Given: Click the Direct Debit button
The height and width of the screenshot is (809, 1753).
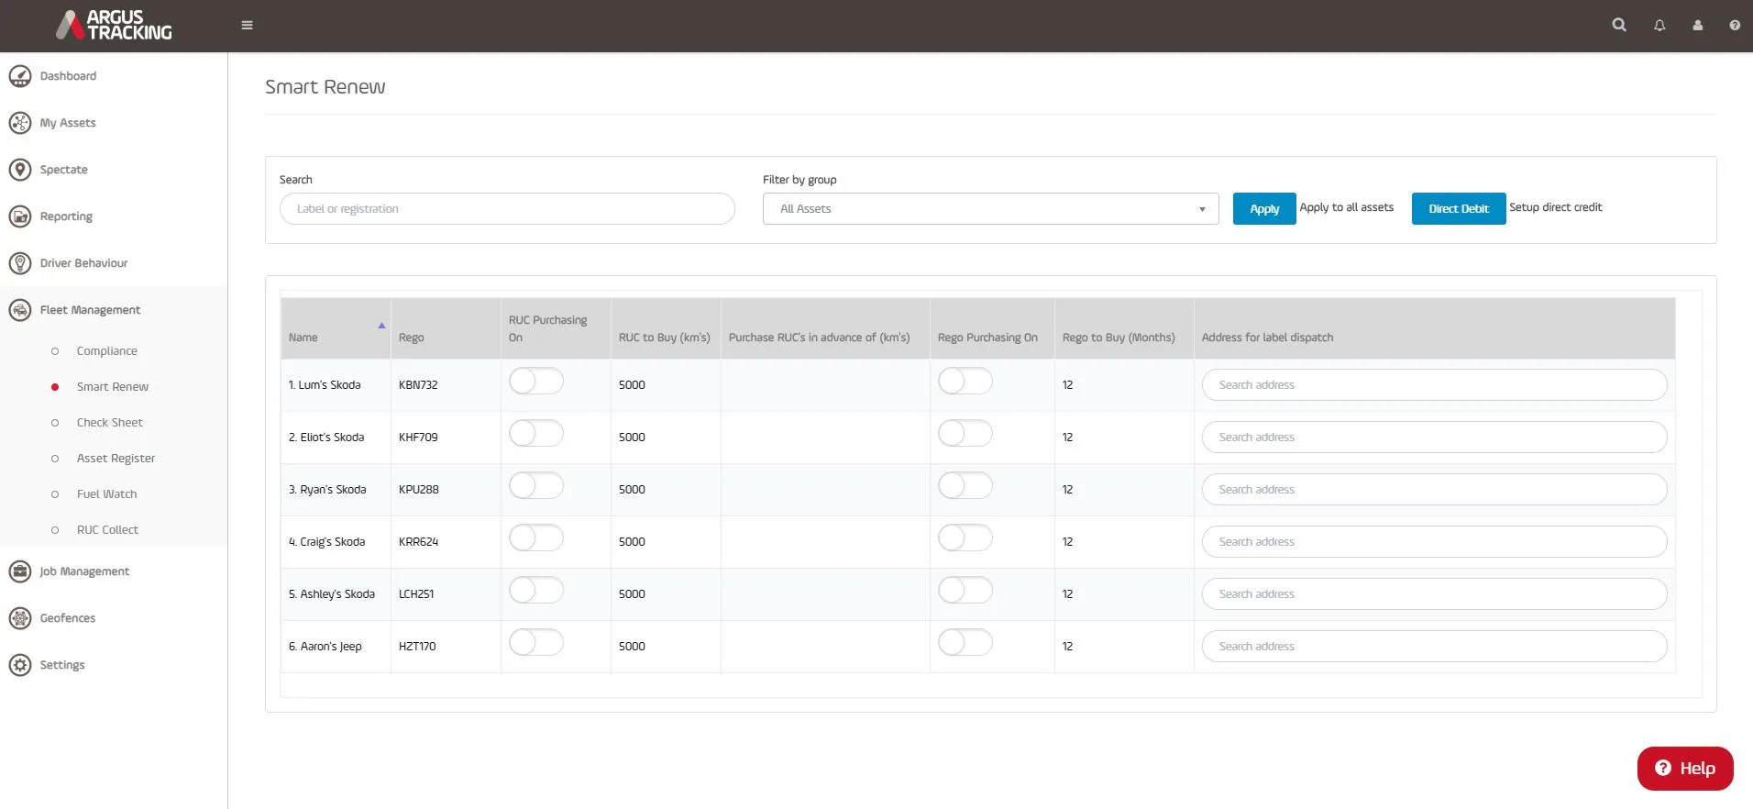Looking at the screenshot, I should pyautogui.click(x=1458, y=209).
